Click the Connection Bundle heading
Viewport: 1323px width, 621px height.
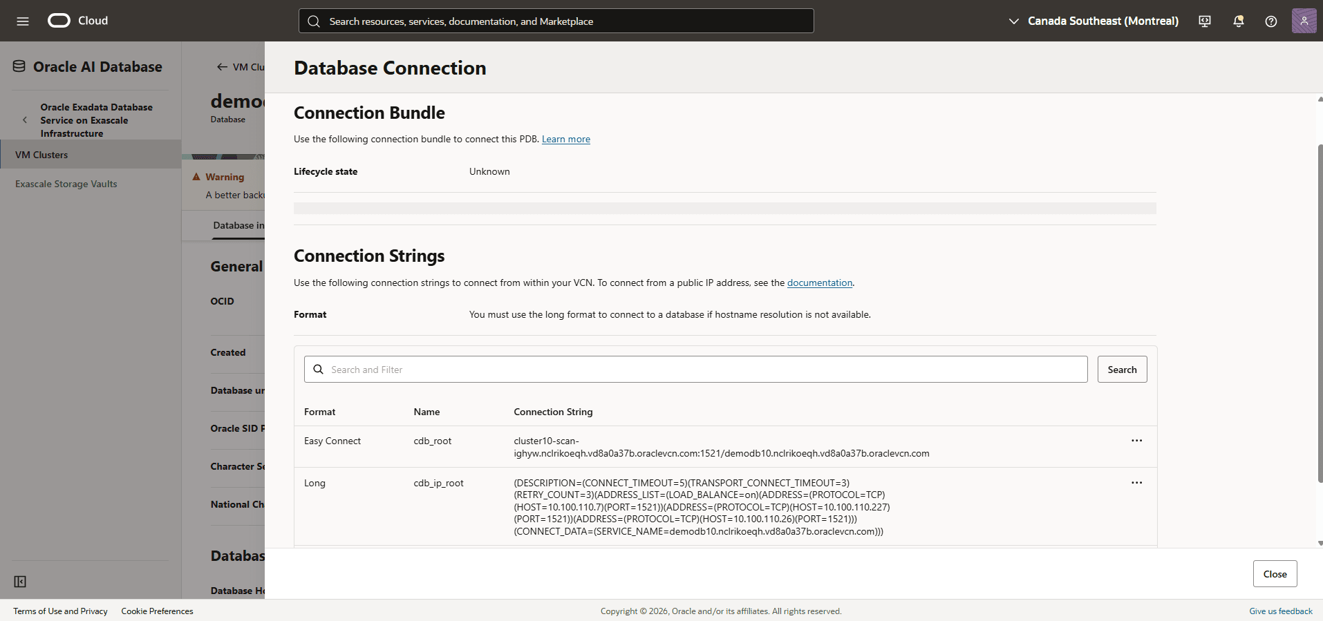(369, 113)
